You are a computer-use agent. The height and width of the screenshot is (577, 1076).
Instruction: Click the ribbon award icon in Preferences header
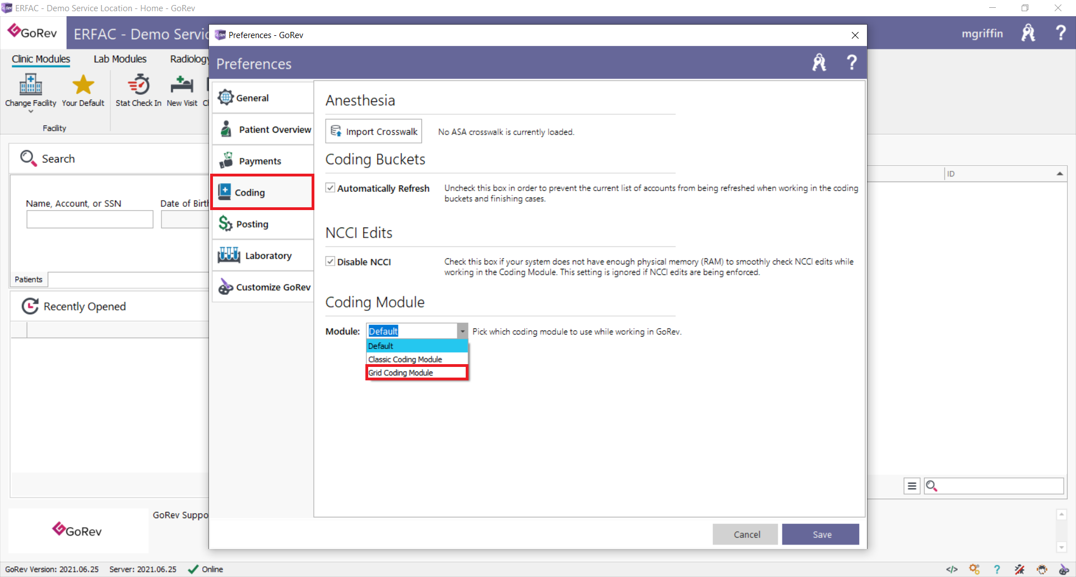819,62
